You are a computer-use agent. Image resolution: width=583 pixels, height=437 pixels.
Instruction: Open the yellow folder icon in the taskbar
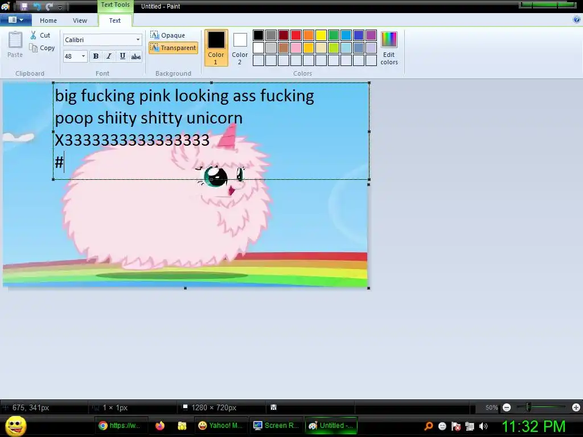click(182, 426)
